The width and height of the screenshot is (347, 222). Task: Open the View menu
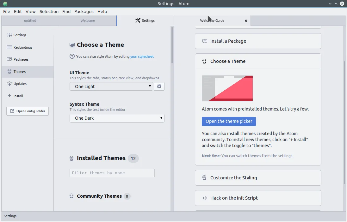point(31,11)
